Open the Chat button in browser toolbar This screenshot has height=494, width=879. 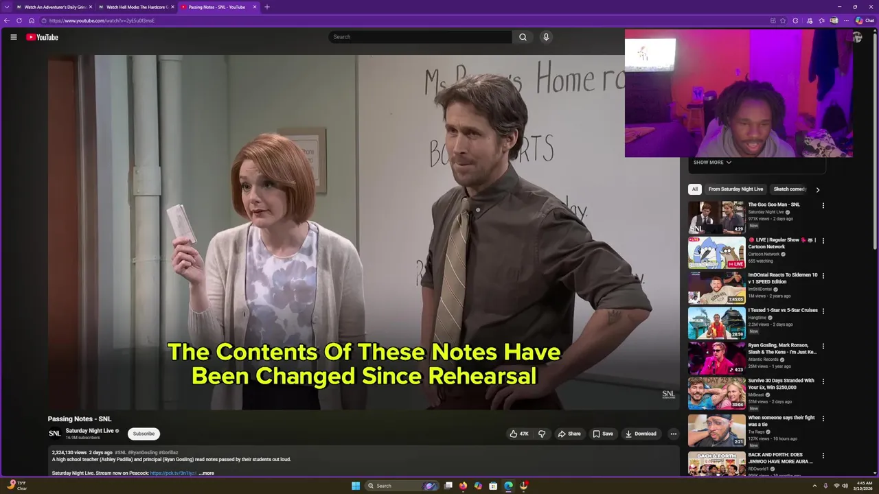(x=865, y=21)
